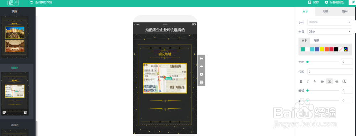This screenshot has width=356, height=136.
Task: Play the page animation preview
Action: pos(201,74)
